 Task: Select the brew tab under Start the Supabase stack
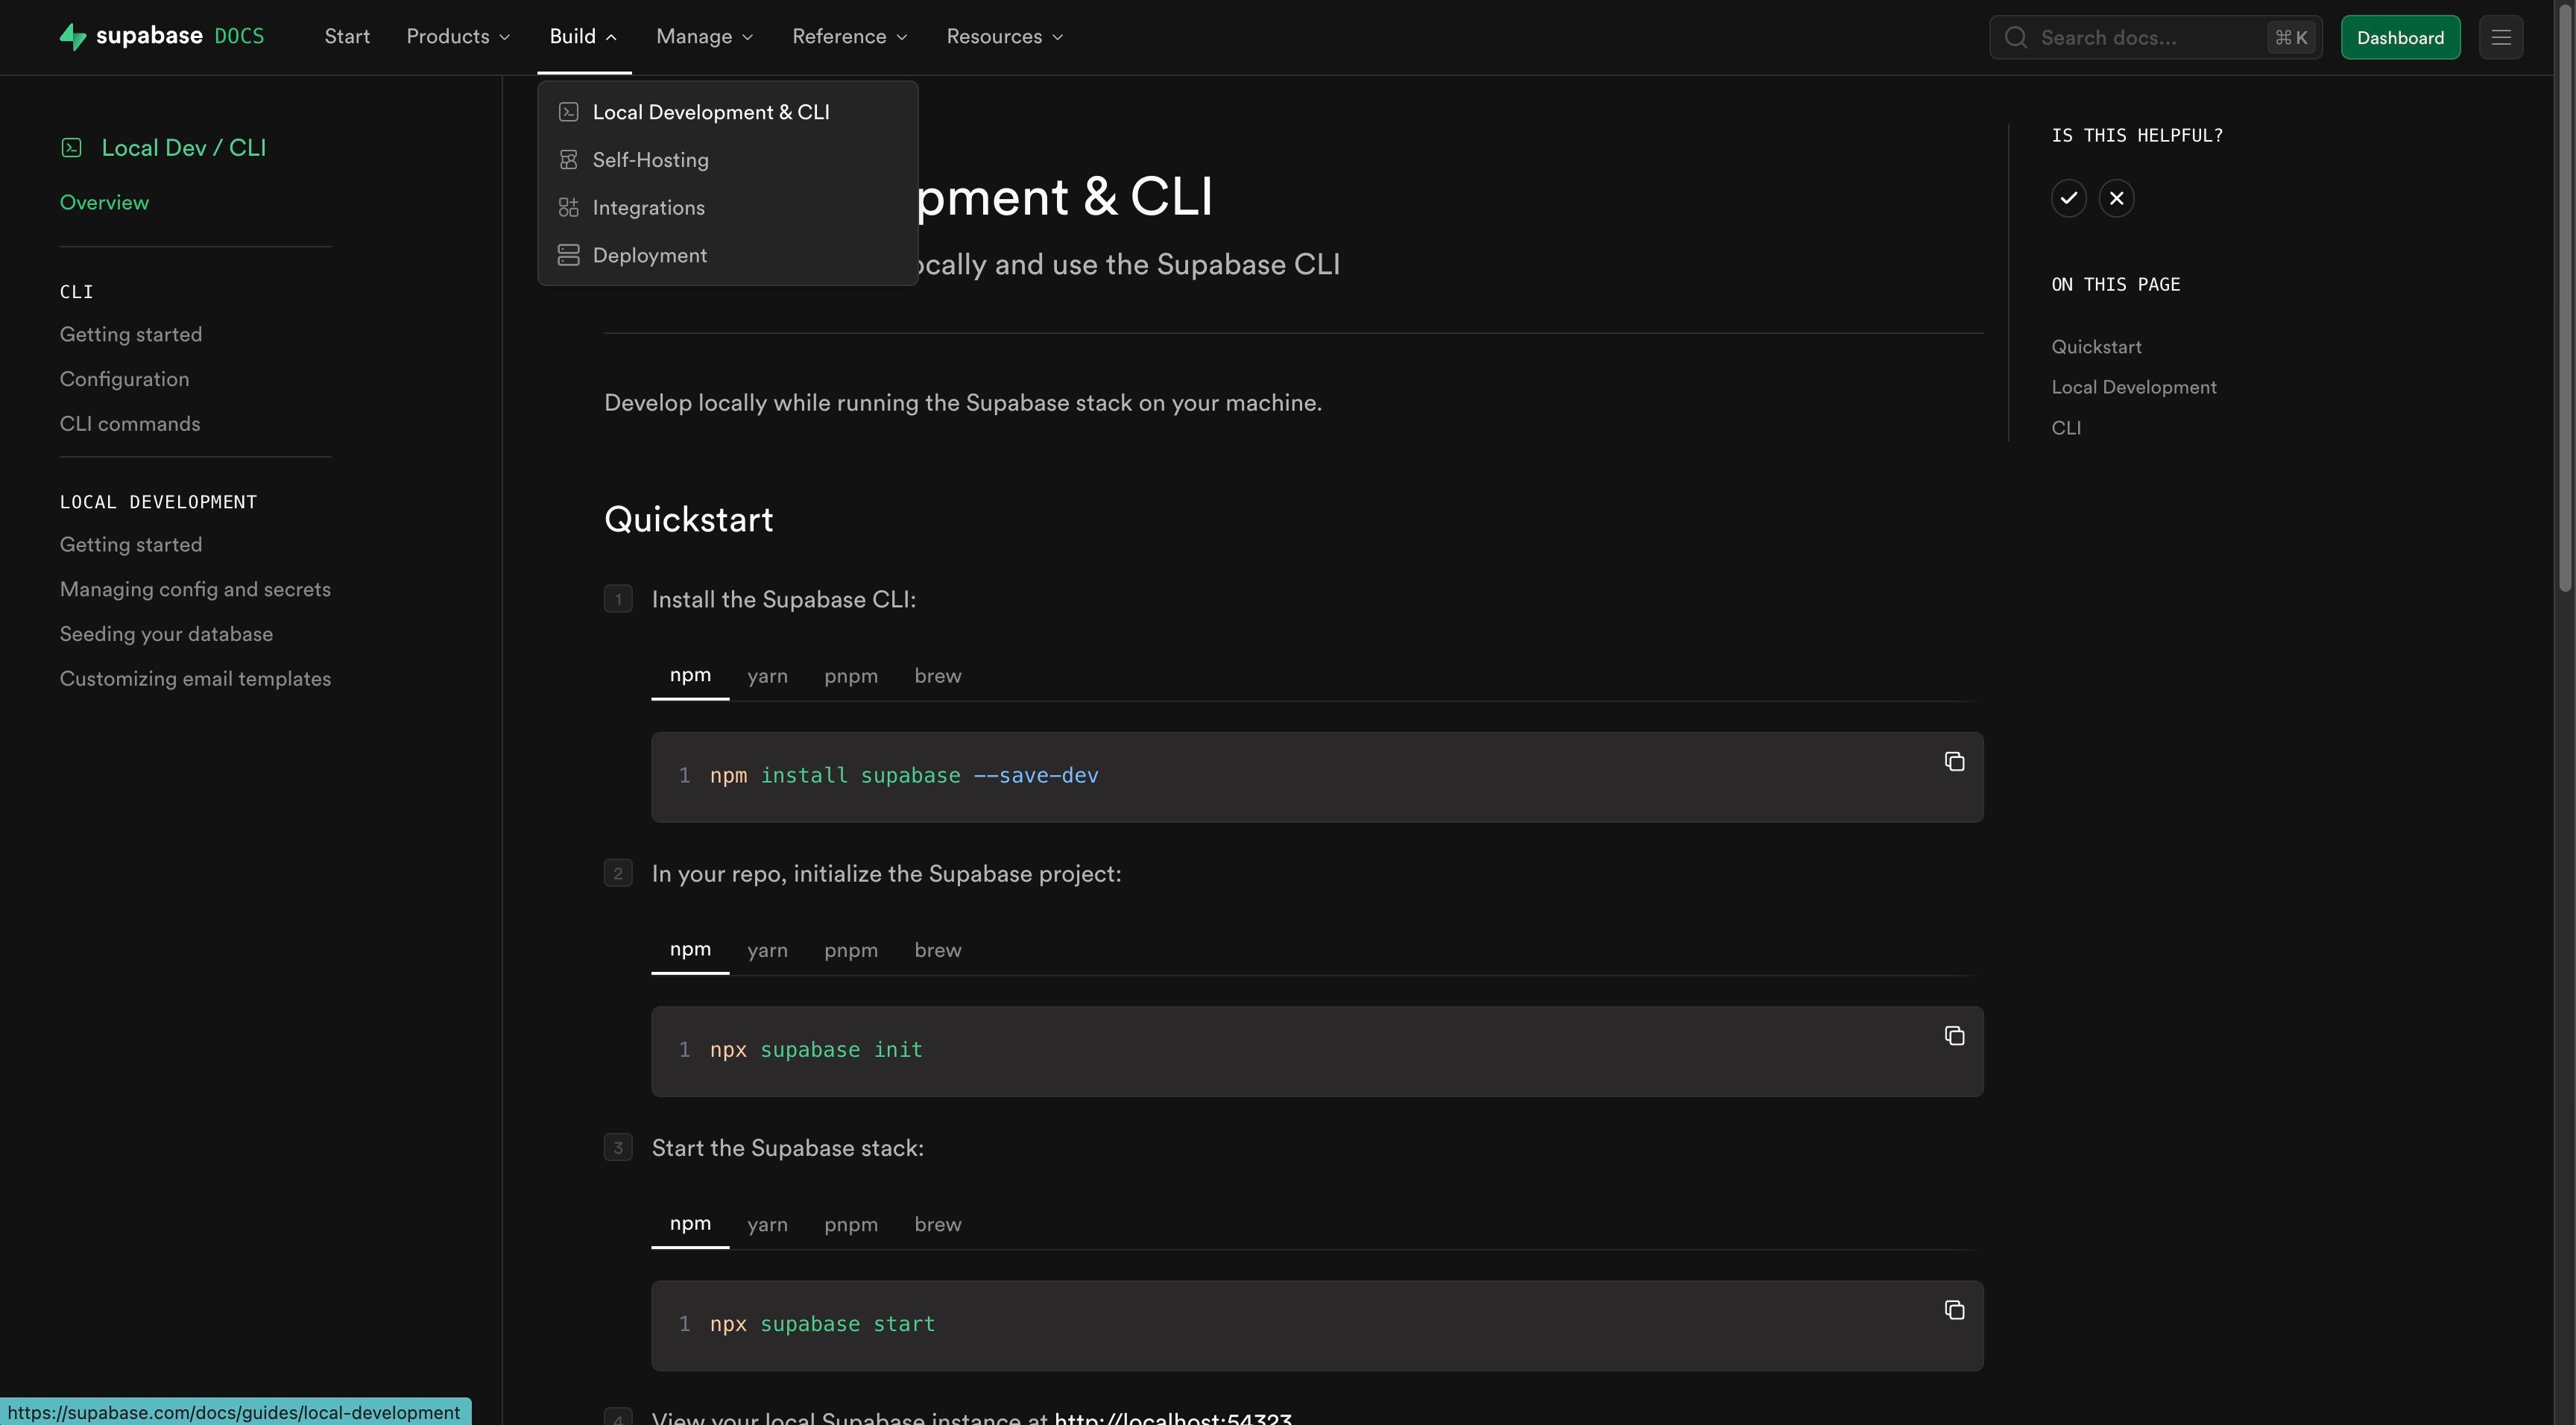point(938,1224)
